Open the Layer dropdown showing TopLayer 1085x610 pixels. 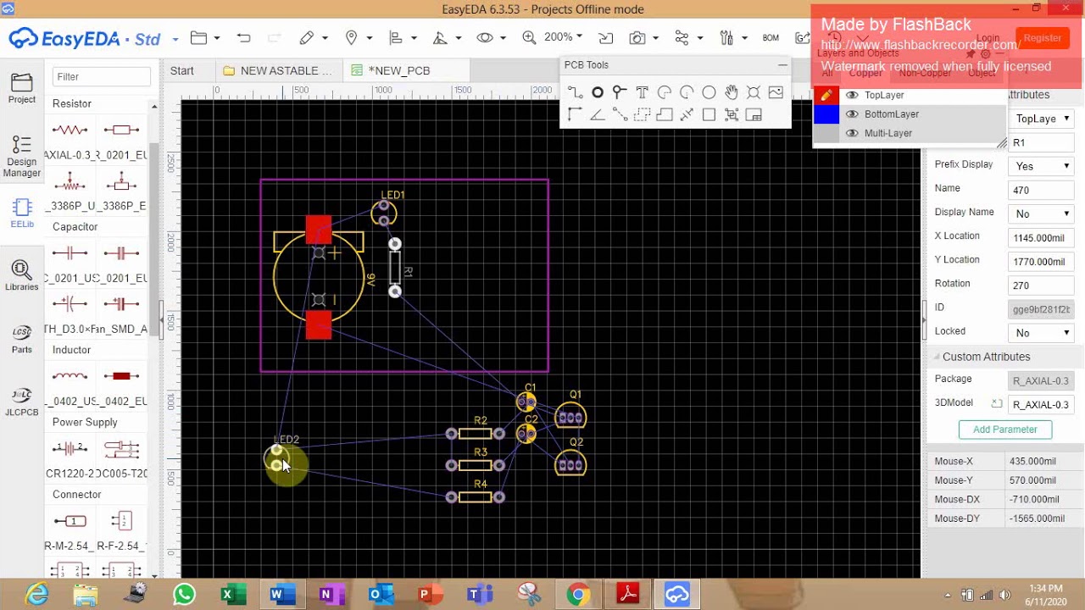1041,119
